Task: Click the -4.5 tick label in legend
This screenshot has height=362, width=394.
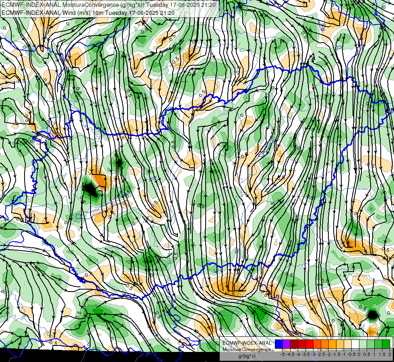Action: coord(290,354)
